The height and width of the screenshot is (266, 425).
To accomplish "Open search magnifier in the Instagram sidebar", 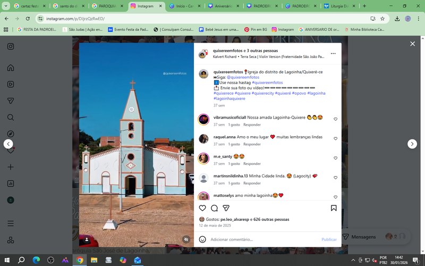I will pyautogui.click(x=11, y=117).
